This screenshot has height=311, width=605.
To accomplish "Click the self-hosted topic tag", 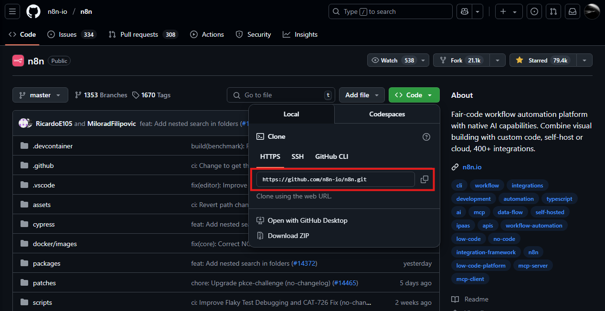I will click(x=550, y=212).
